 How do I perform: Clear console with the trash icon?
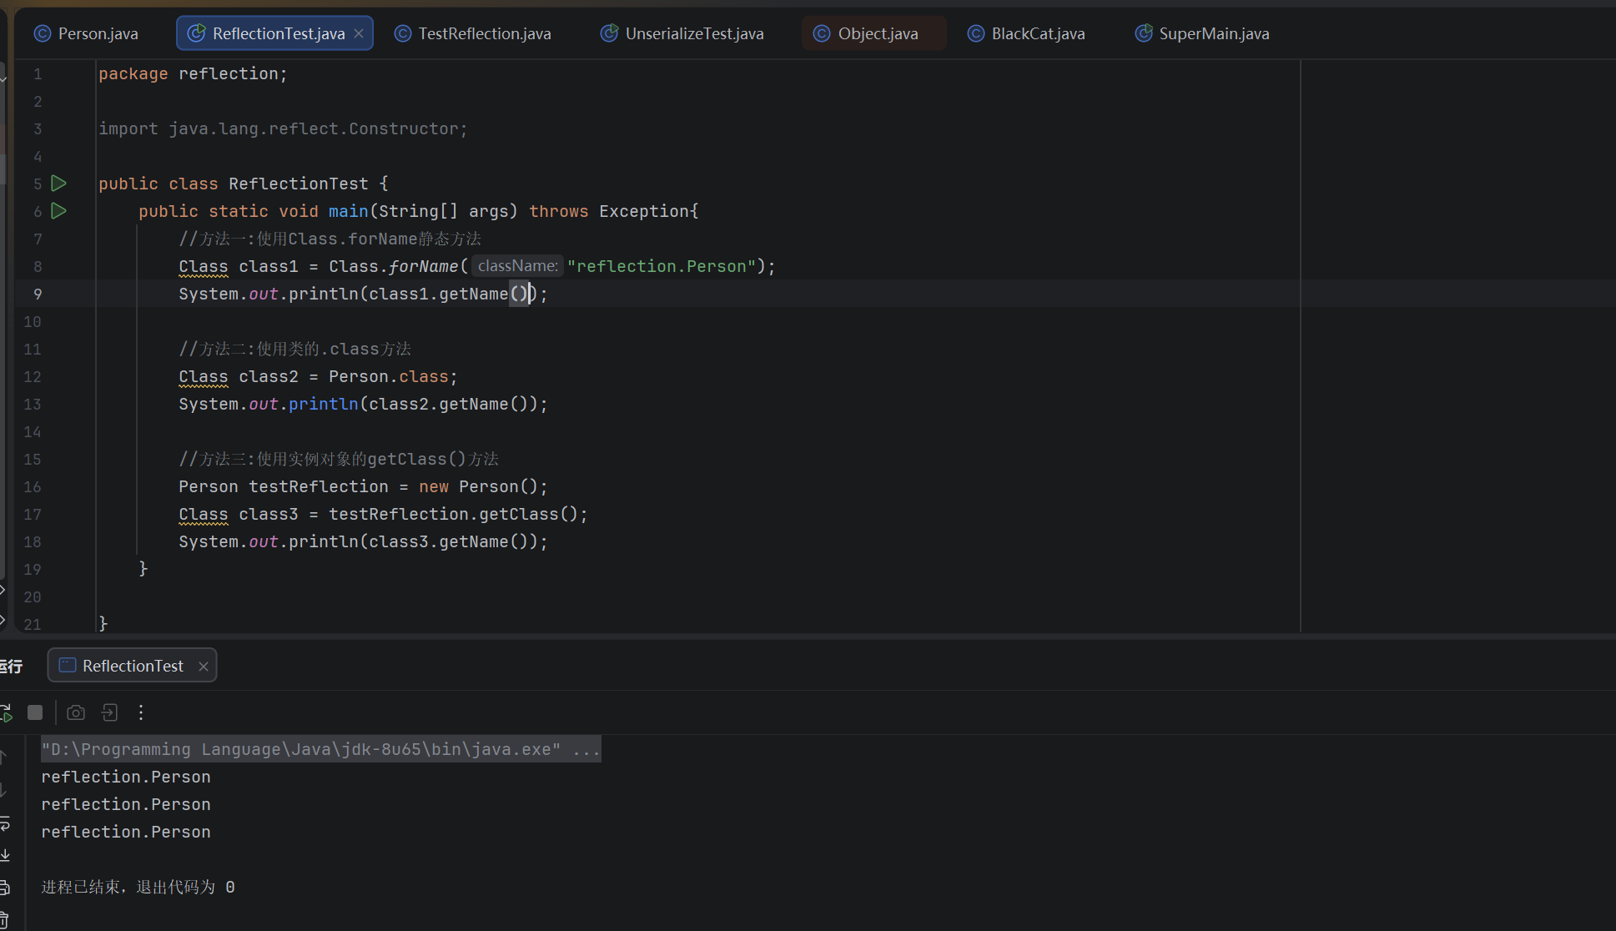point(4,920)
